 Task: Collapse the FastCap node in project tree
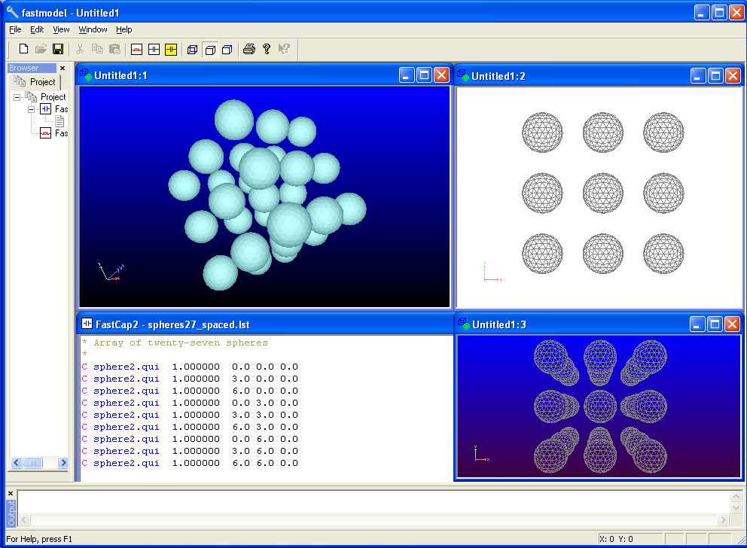pos(32,109)
